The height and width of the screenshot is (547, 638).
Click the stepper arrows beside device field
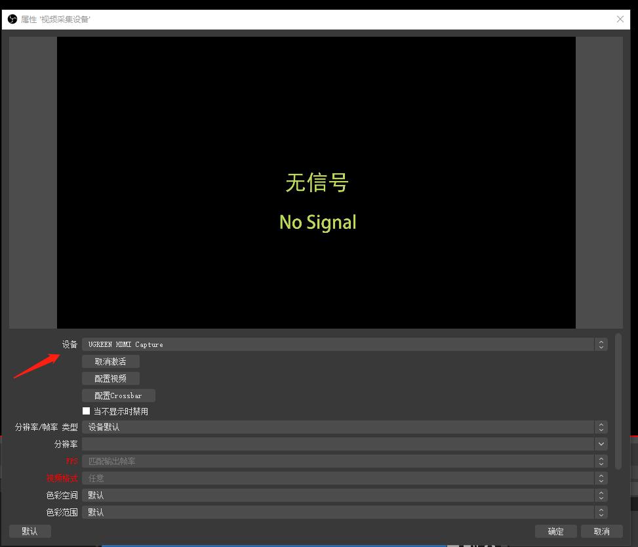601,344
